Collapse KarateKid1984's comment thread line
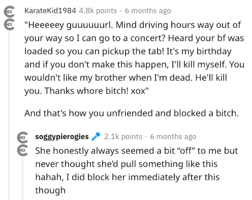Screen dimensions: 252x200 click(x=9, y=116)
